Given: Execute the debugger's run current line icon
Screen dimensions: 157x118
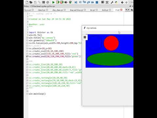Looking at the screenshot, I should [80, 2].
